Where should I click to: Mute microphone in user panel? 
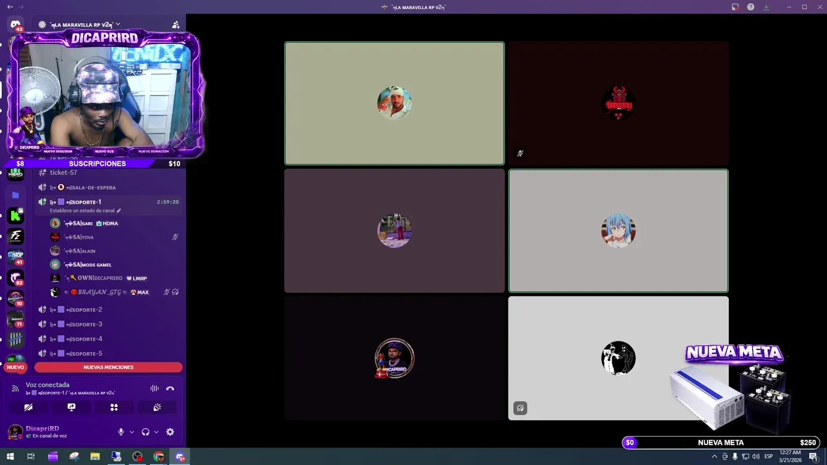pos(121,432)
